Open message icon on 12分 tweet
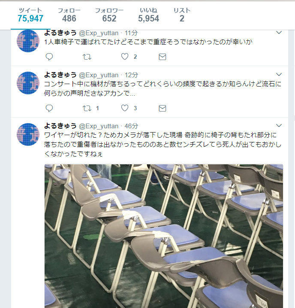Viewport: 295px width, 308px height. point(163,108)
